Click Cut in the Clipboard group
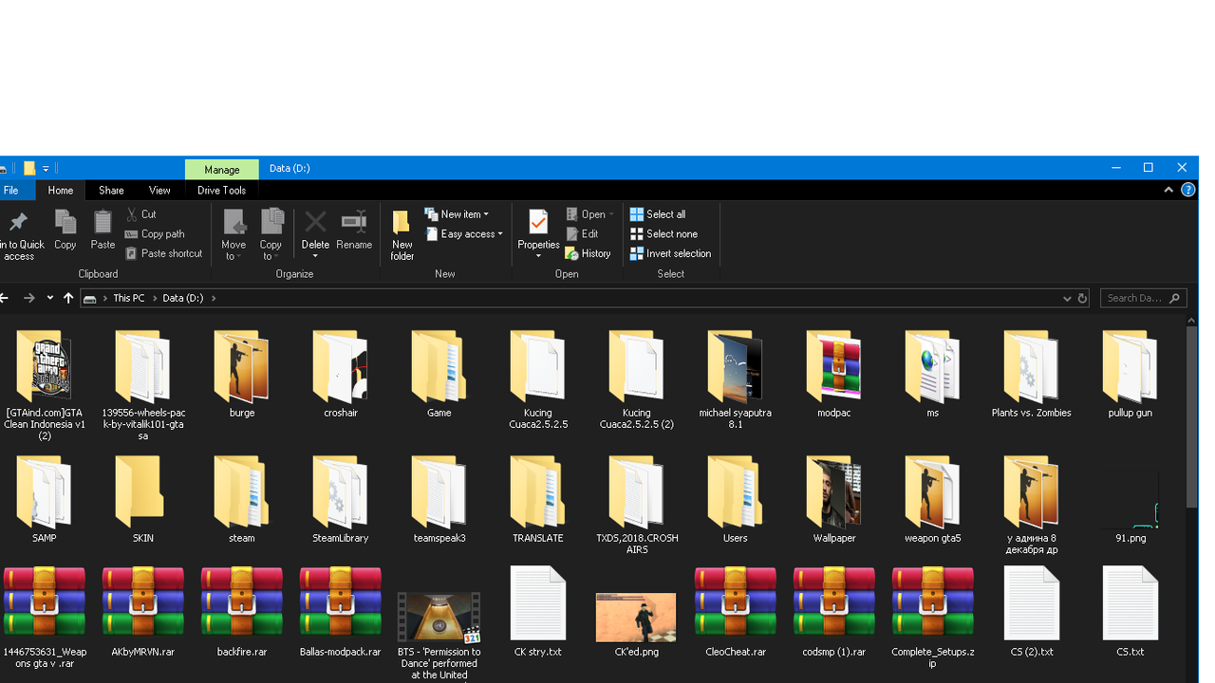Viewport: 1215px width, 683px height. pos(140,214)
